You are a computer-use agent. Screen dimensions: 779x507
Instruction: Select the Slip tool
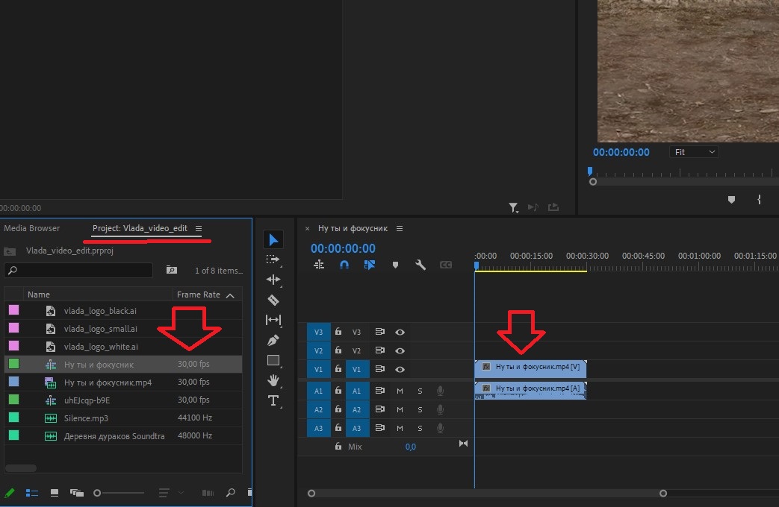point(273,320)
